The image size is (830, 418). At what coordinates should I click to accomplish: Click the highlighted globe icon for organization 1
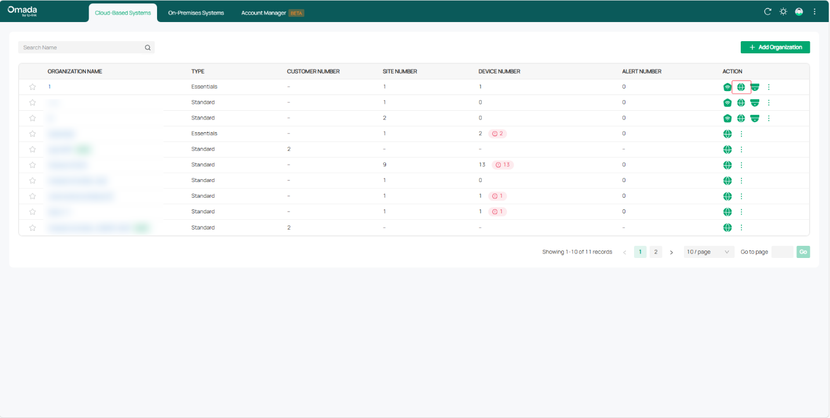[x=741, y=87]
